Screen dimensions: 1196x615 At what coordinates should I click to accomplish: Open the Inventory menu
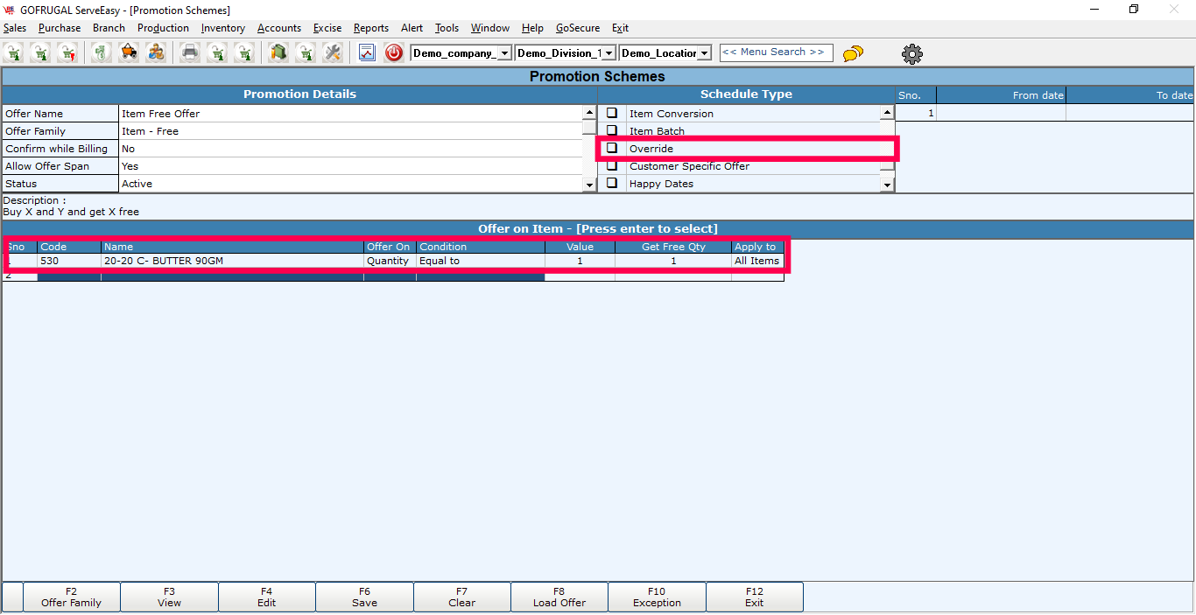point(223,28)
